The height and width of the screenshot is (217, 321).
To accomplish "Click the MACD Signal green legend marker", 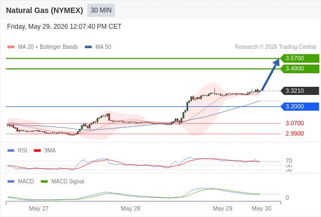I will (x=44, y=182).
